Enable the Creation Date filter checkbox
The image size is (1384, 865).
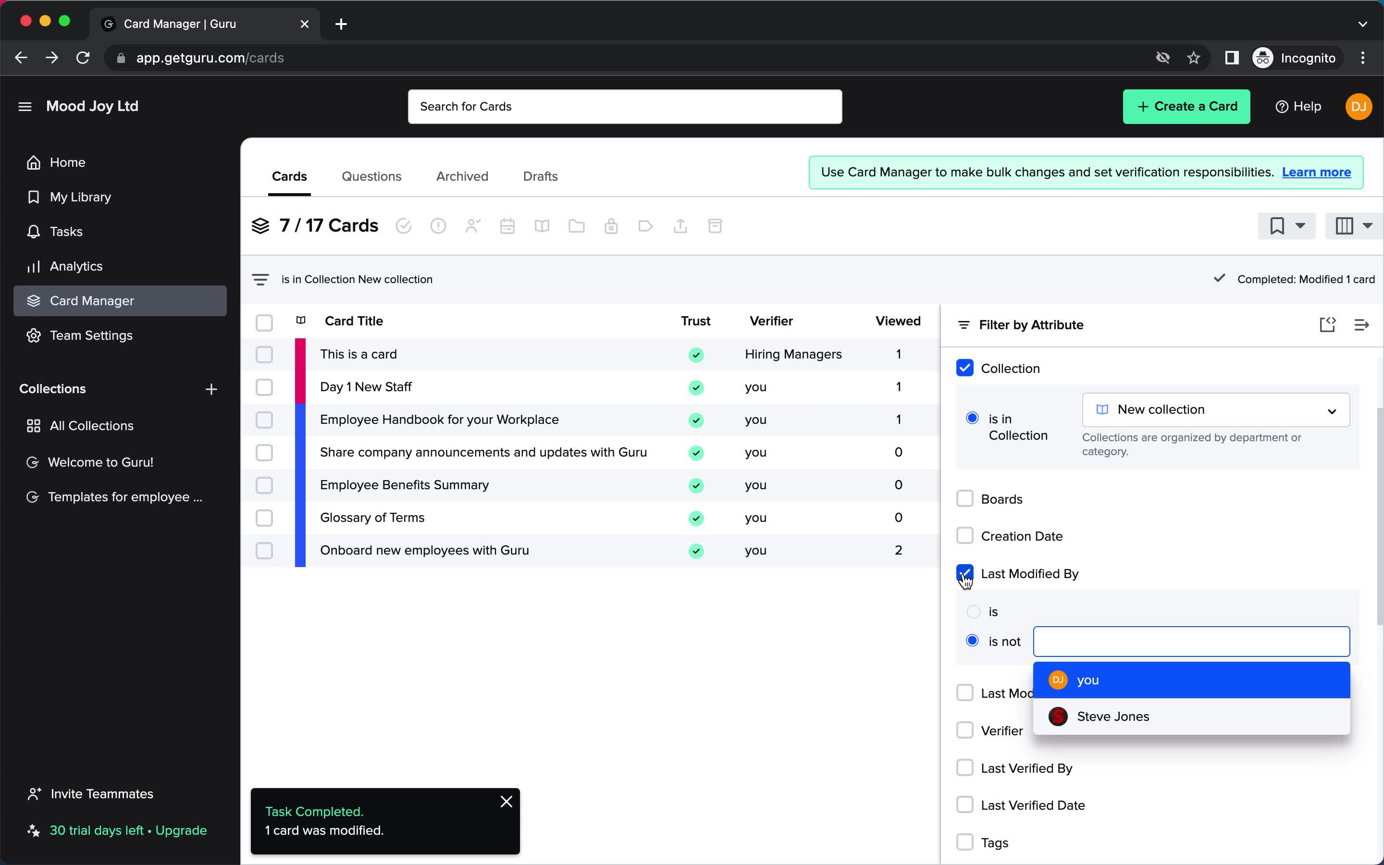coord(965,535)
